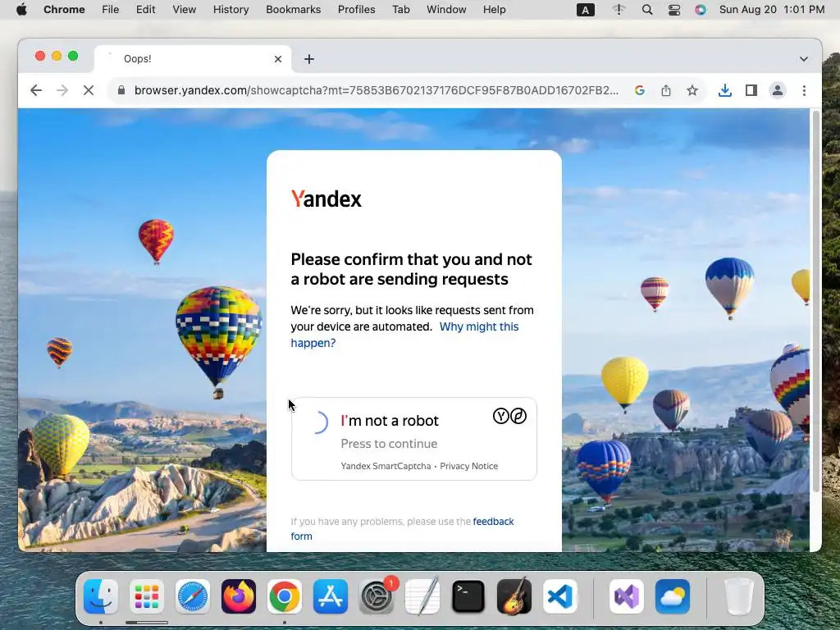840x630 pixels.
Task: Select the Oops! tab
Action: tap(193, 59)
